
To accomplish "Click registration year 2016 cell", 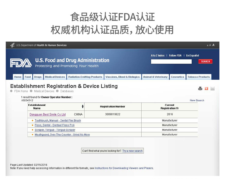I will coord(170,114).
